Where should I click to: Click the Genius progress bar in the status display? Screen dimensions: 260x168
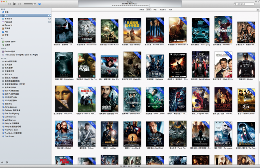130,5
